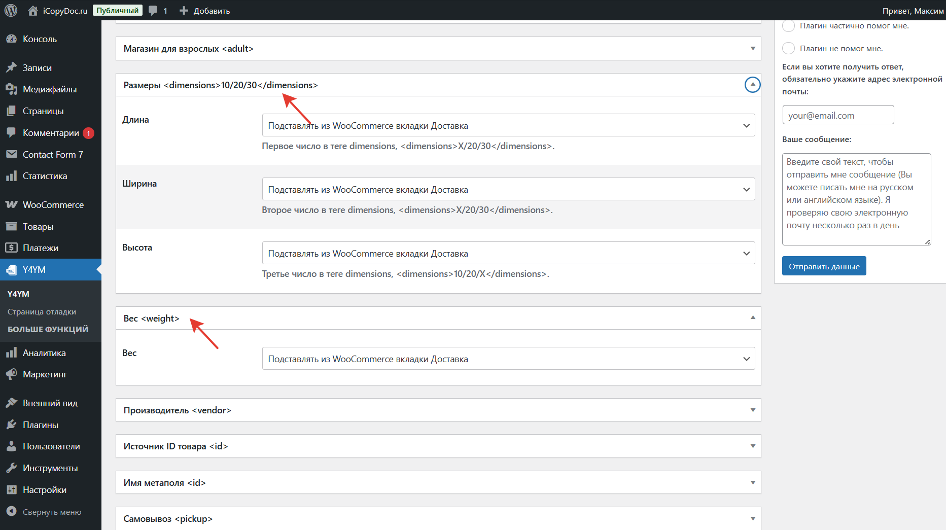The image size is (946, 530).
Task: Open the Вес source dropdown
Action: [508, 359]
